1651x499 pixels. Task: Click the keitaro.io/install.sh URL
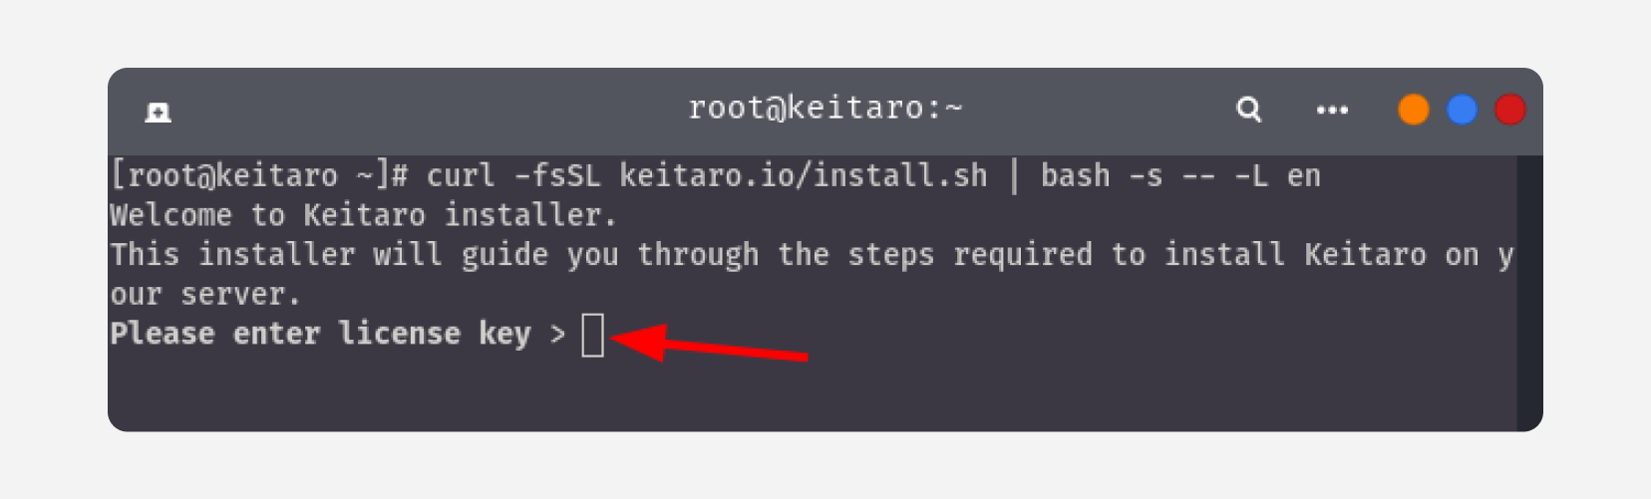click(x=803, y=176)
